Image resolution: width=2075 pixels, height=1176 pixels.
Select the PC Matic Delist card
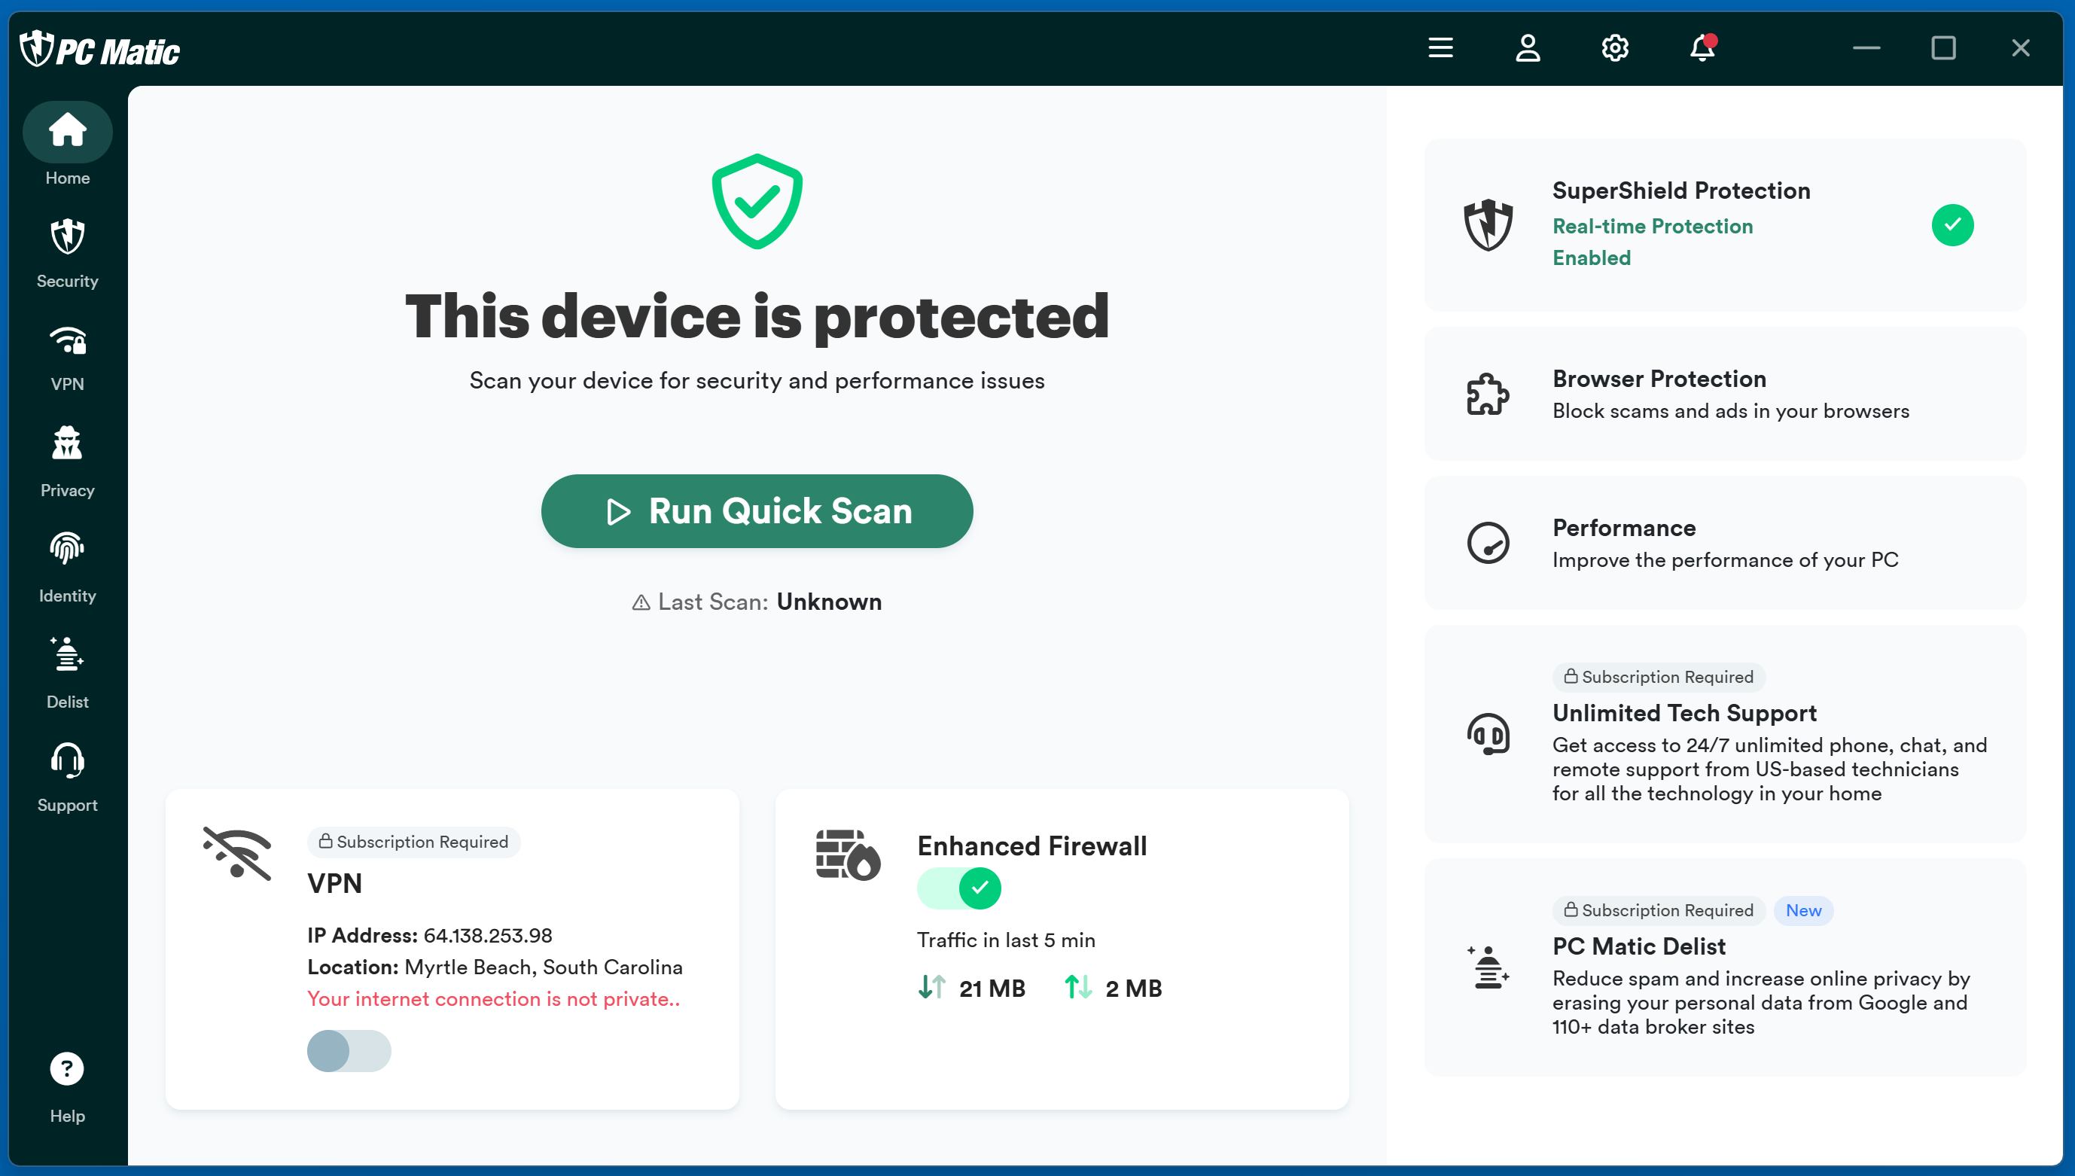tap(1724, 967)
